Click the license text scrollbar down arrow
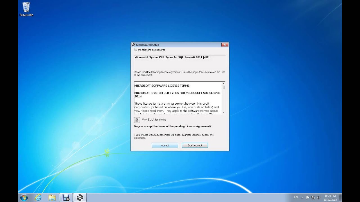 click(223, 112)
